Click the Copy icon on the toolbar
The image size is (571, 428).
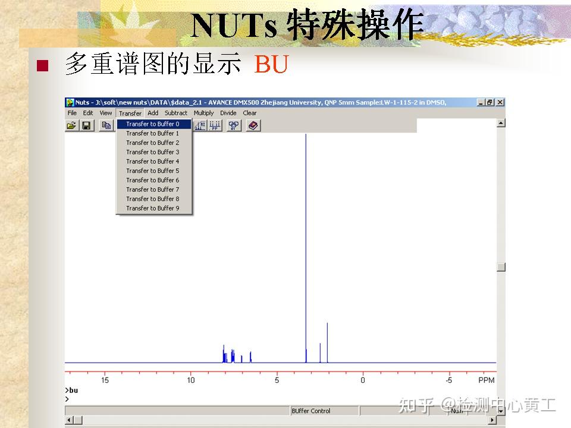[x=105, y=125]
